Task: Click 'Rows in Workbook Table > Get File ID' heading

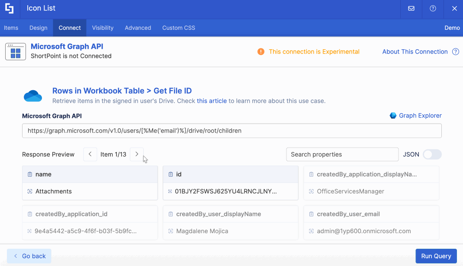Action: pos(122,91)
